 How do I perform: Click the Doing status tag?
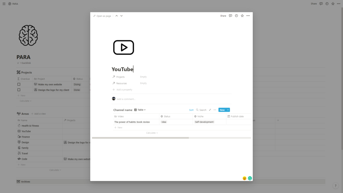click(77, 84)
